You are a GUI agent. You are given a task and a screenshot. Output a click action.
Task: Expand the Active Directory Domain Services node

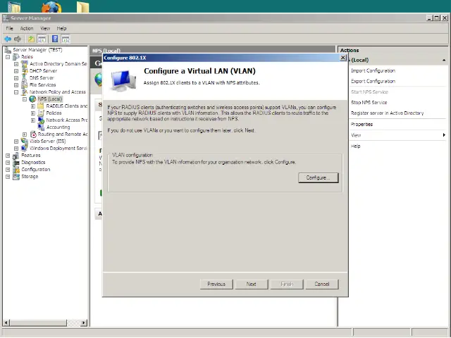16,64
